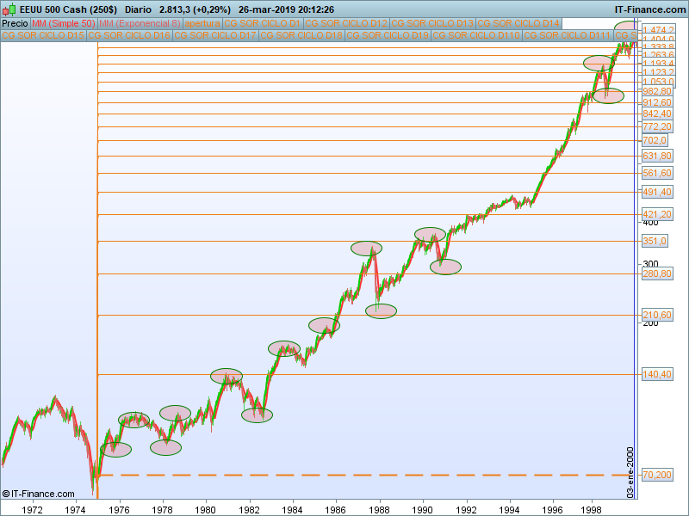689x516 pixels.
Task: Select the CG SOR CICLO D1 label
Action: [x=263, y=23]
